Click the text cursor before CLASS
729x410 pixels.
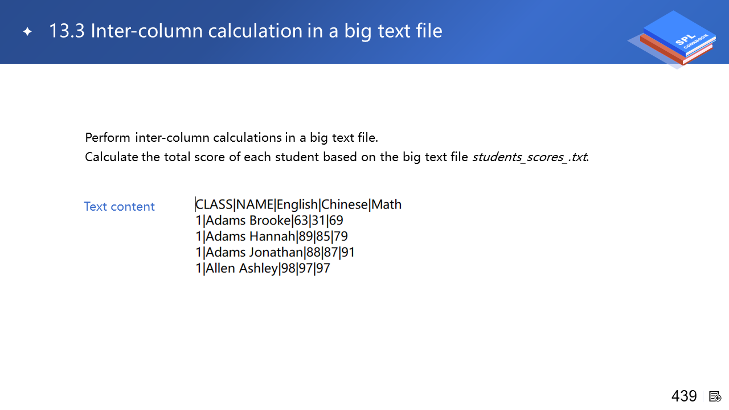point(195,204)
